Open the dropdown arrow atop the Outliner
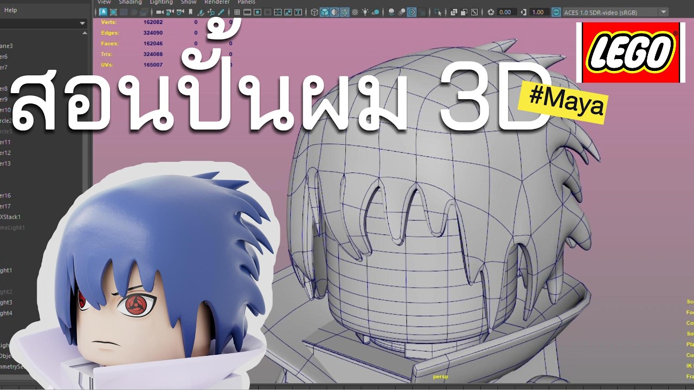Image resolution: width=694 pixels, height=390 pixels. click(82, 23)
